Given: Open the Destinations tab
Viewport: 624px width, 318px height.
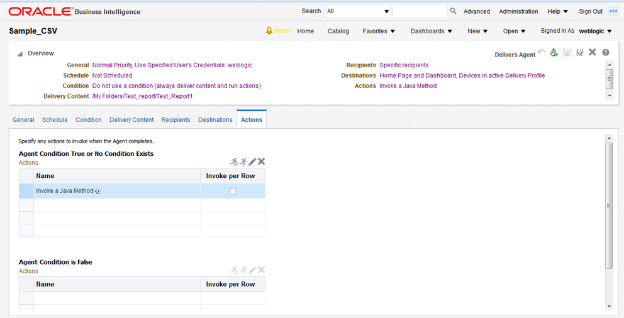Looking at the screenshot, I should 215,119.
